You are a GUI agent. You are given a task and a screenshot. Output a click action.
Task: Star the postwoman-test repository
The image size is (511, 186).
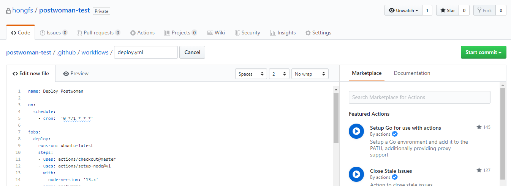448,11
